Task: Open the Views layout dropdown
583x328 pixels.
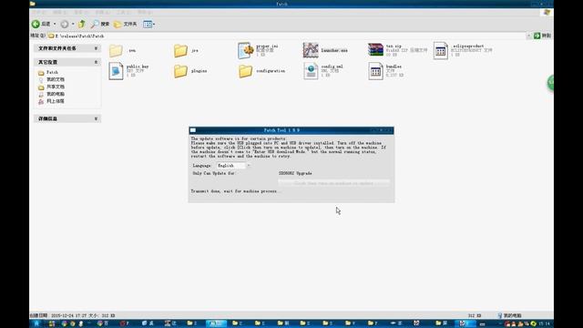Action: click(149, 25)
